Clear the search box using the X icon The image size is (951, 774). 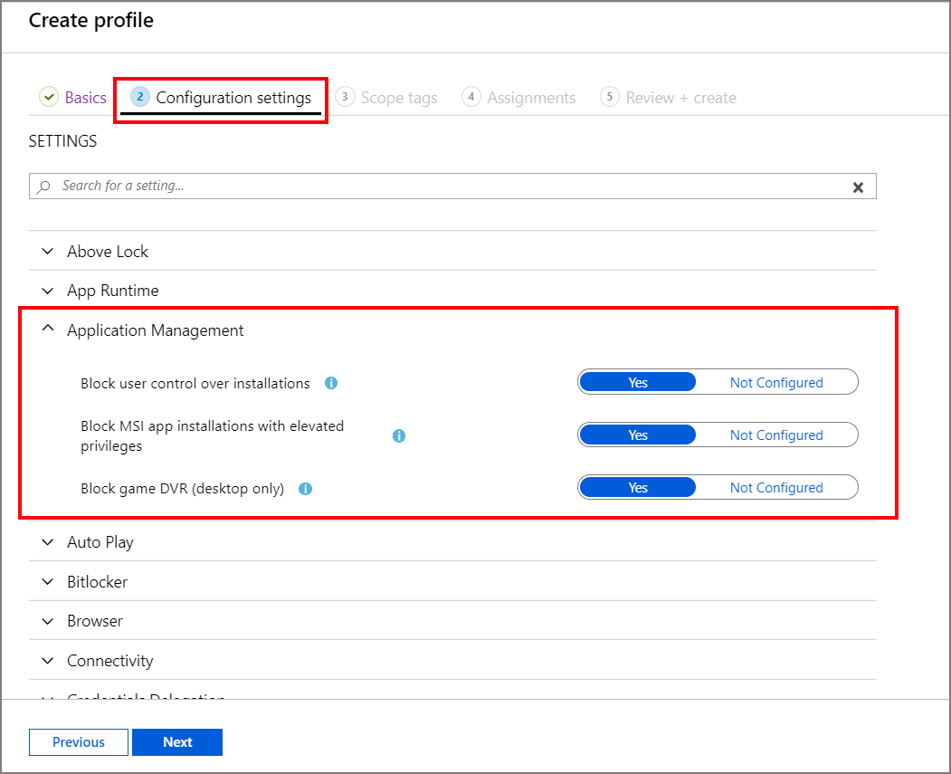click(x=858, y=186)
